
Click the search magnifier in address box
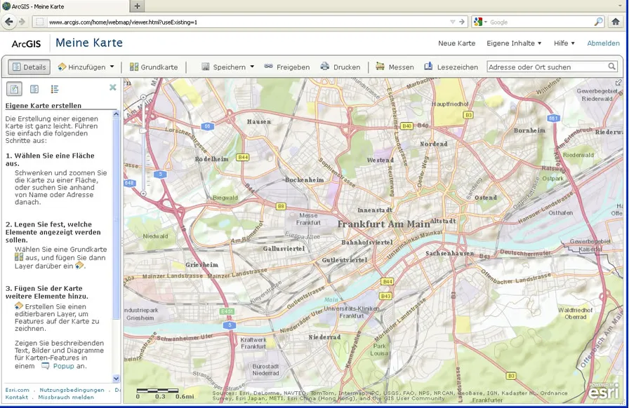612,67
